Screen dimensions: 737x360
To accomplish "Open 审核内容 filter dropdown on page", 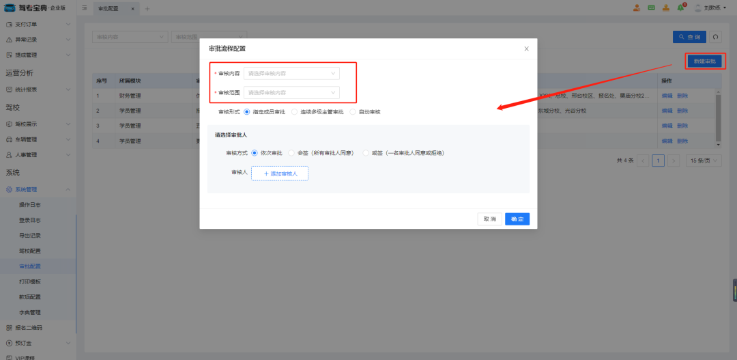I will coord(130,37).
